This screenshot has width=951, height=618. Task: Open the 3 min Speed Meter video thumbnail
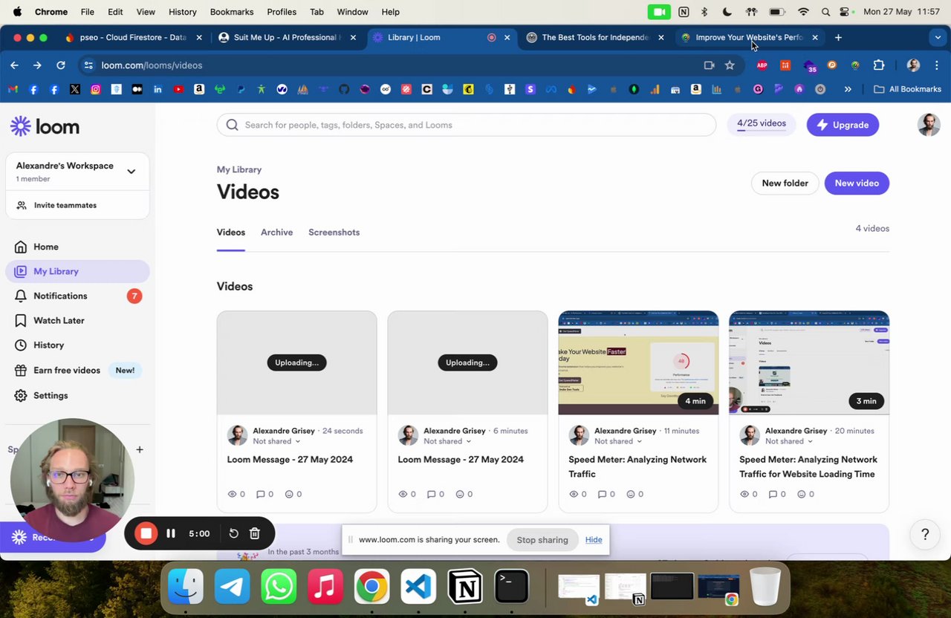[x=809, y=362]
